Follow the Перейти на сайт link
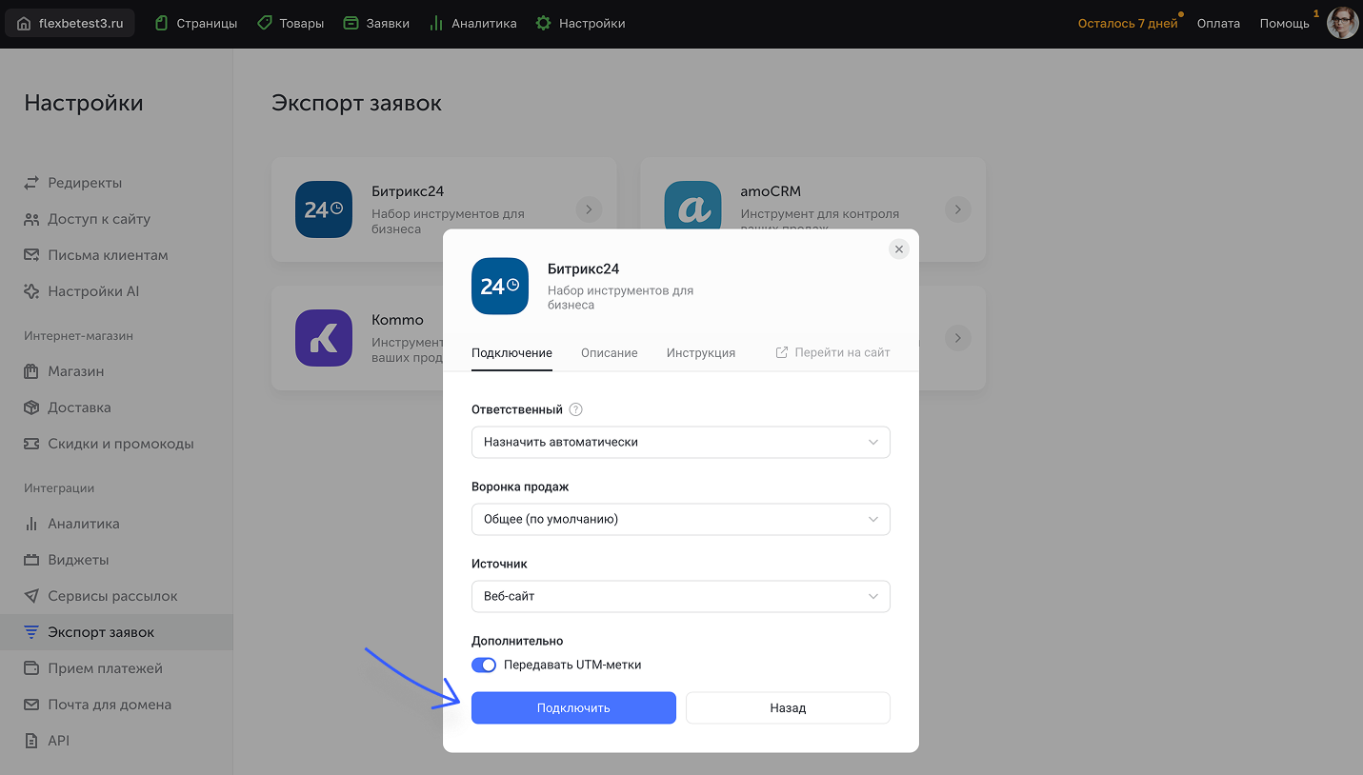 click(832, 352)
